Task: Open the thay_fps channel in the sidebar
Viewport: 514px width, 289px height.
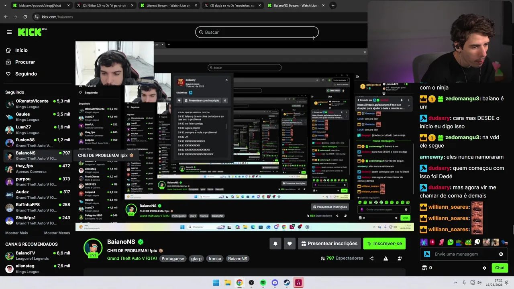Action: [x=38, y=169]
